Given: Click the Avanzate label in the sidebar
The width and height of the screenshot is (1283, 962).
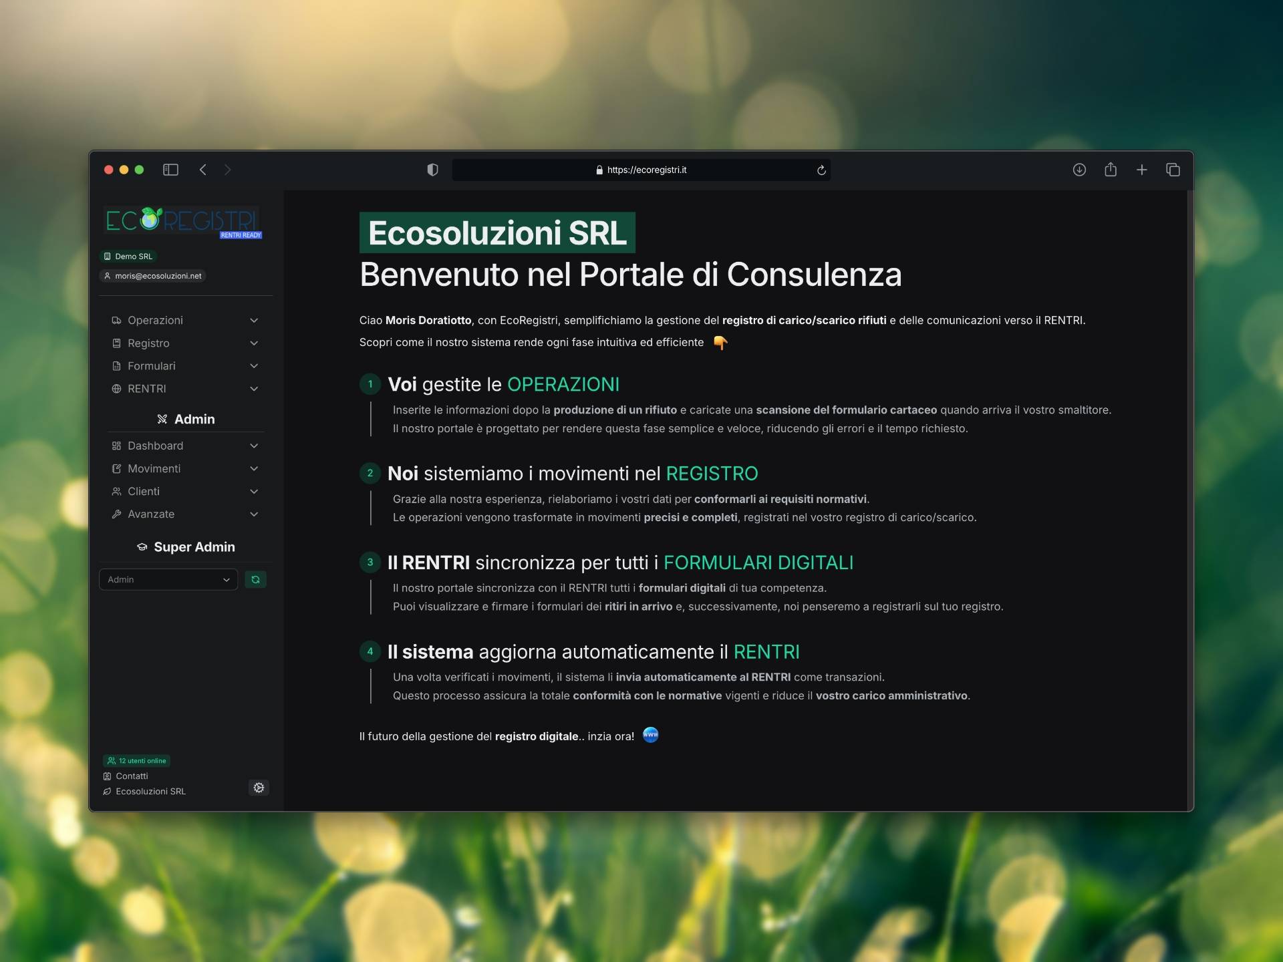Looking at the screenshot, I should (151, 514).
